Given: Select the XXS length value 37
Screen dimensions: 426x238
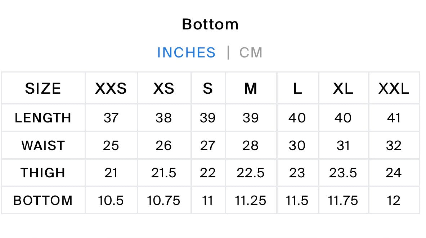Looking at the screenshot, I should [111, 118].
